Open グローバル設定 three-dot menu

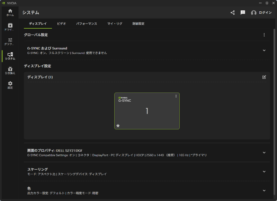[x=264, y=35]
